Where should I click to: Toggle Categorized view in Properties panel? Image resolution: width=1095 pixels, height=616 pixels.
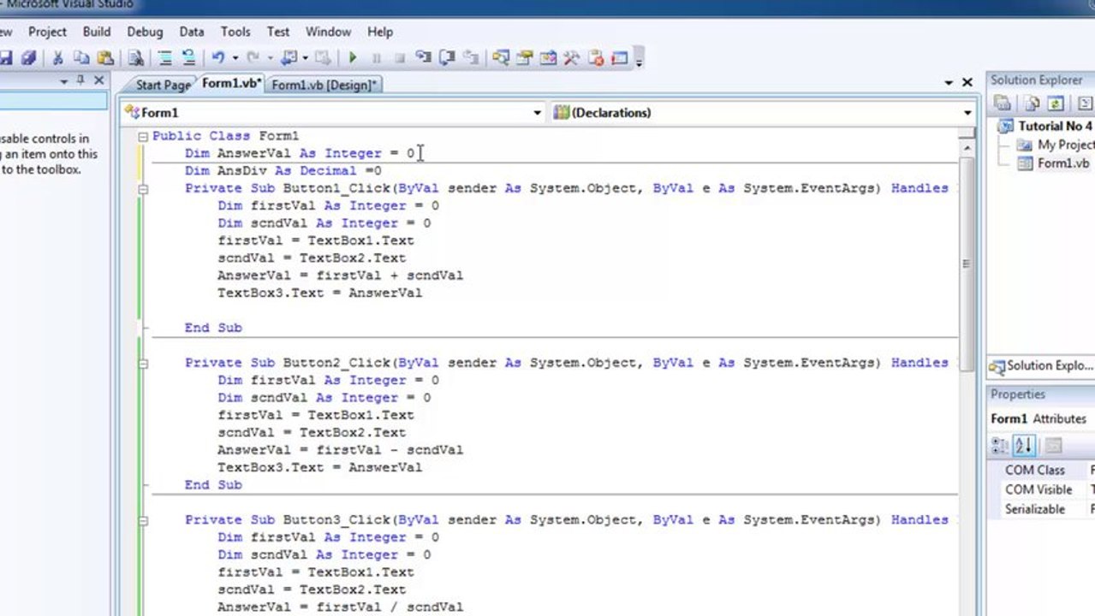click(1000, 446)
